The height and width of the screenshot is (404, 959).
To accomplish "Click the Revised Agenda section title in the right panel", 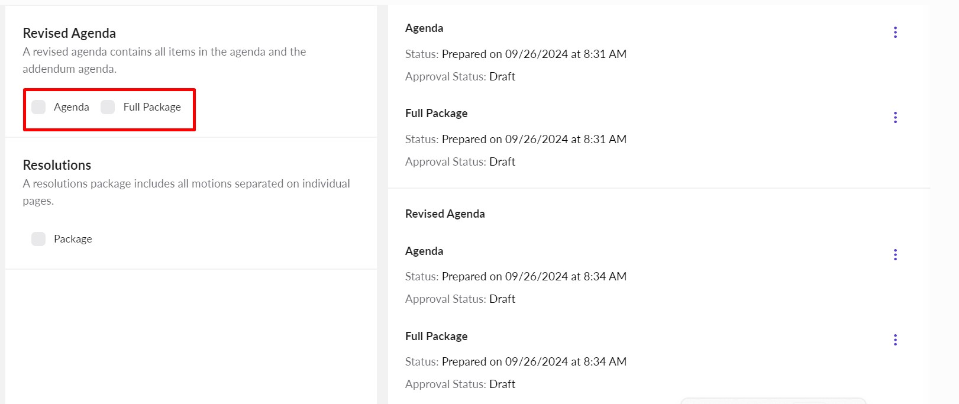I will (x=445, y=214).
